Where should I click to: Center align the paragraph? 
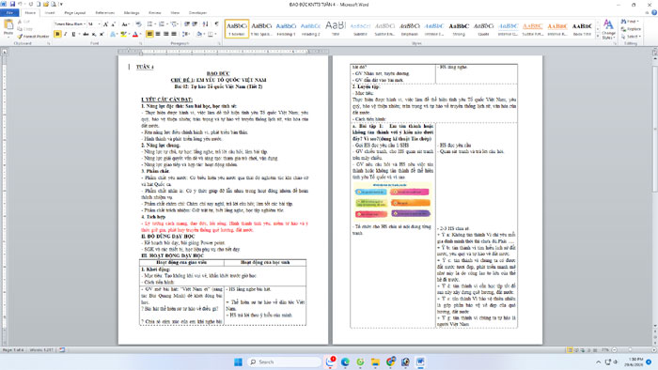pyautogui.click(x=158, y=34)
